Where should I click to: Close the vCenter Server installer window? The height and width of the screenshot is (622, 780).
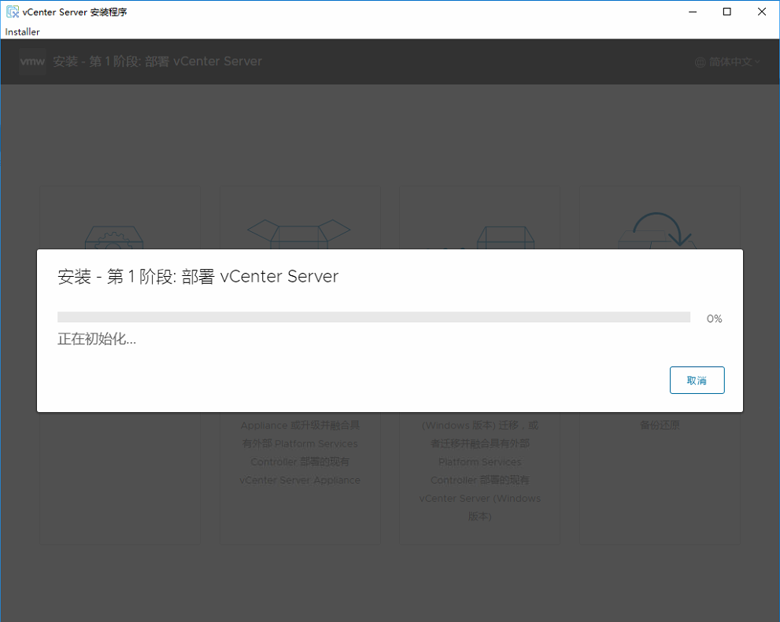click(x=762, y=12)
